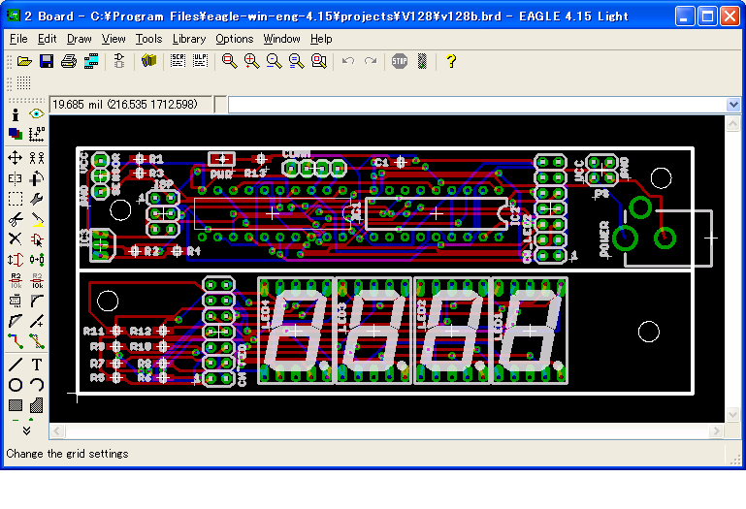This screenshot has height=509, width=746.
Task: Expand hidden tools with double chevron
Action: tap(26, 429)
